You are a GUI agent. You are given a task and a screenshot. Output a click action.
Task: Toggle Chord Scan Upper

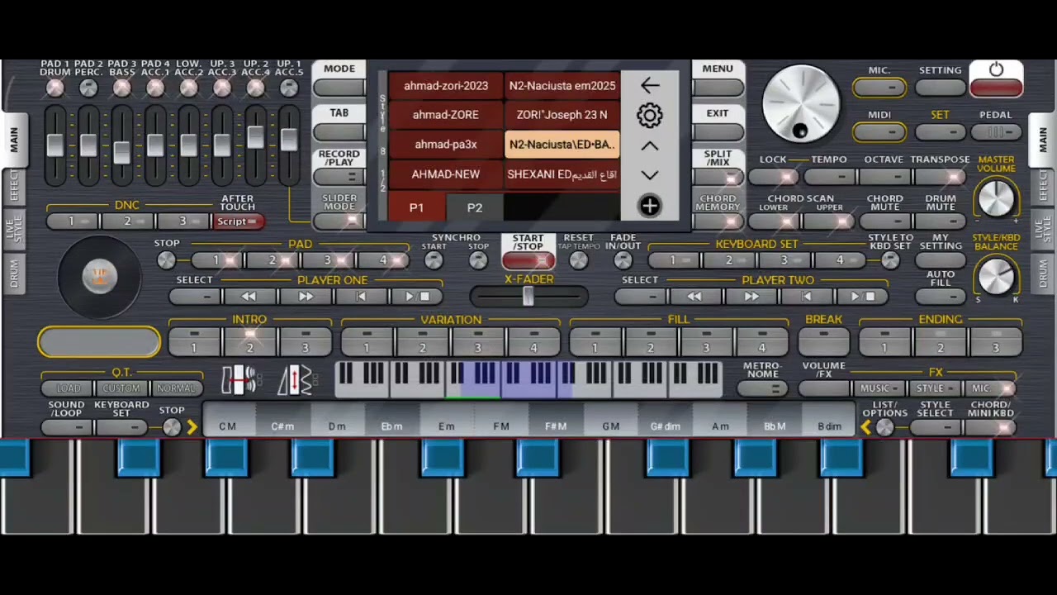829,221
